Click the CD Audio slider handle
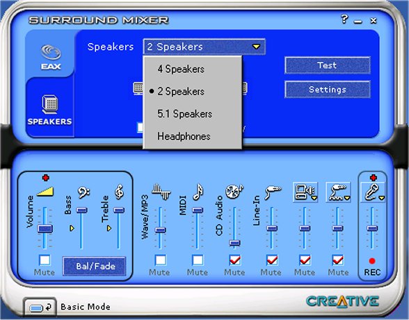The image size is (409, 320). 234,243
